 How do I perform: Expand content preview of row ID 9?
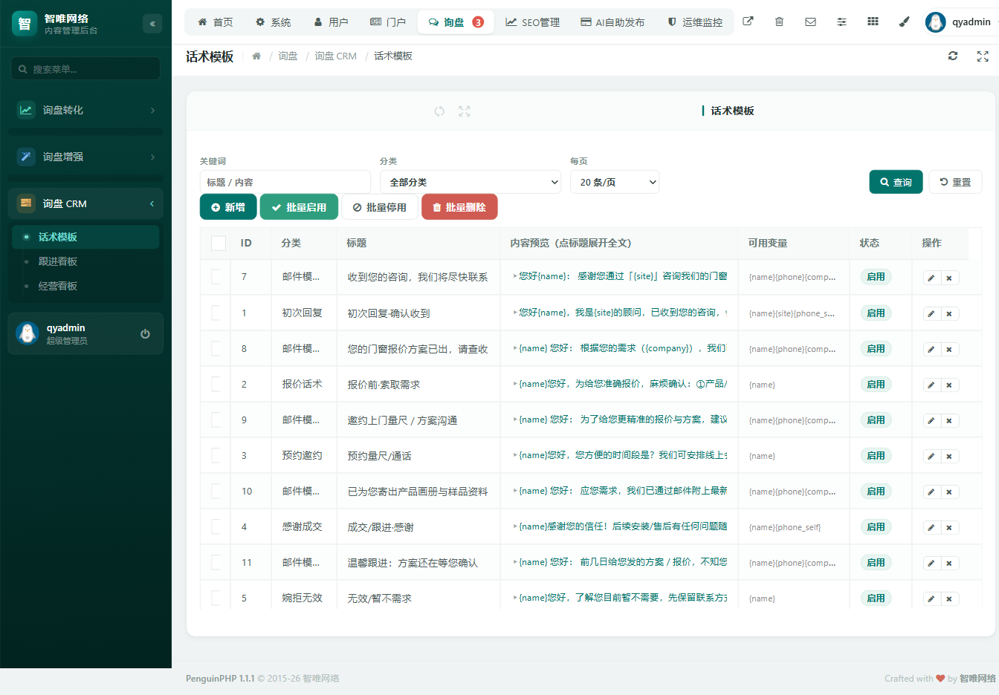click(x=620, y=420)
